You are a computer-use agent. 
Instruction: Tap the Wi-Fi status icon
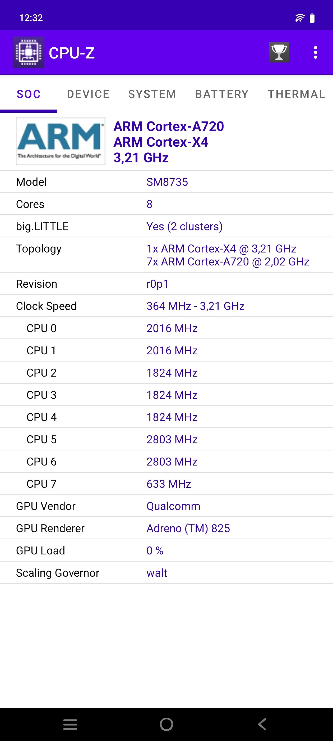(x=299, y=18)
